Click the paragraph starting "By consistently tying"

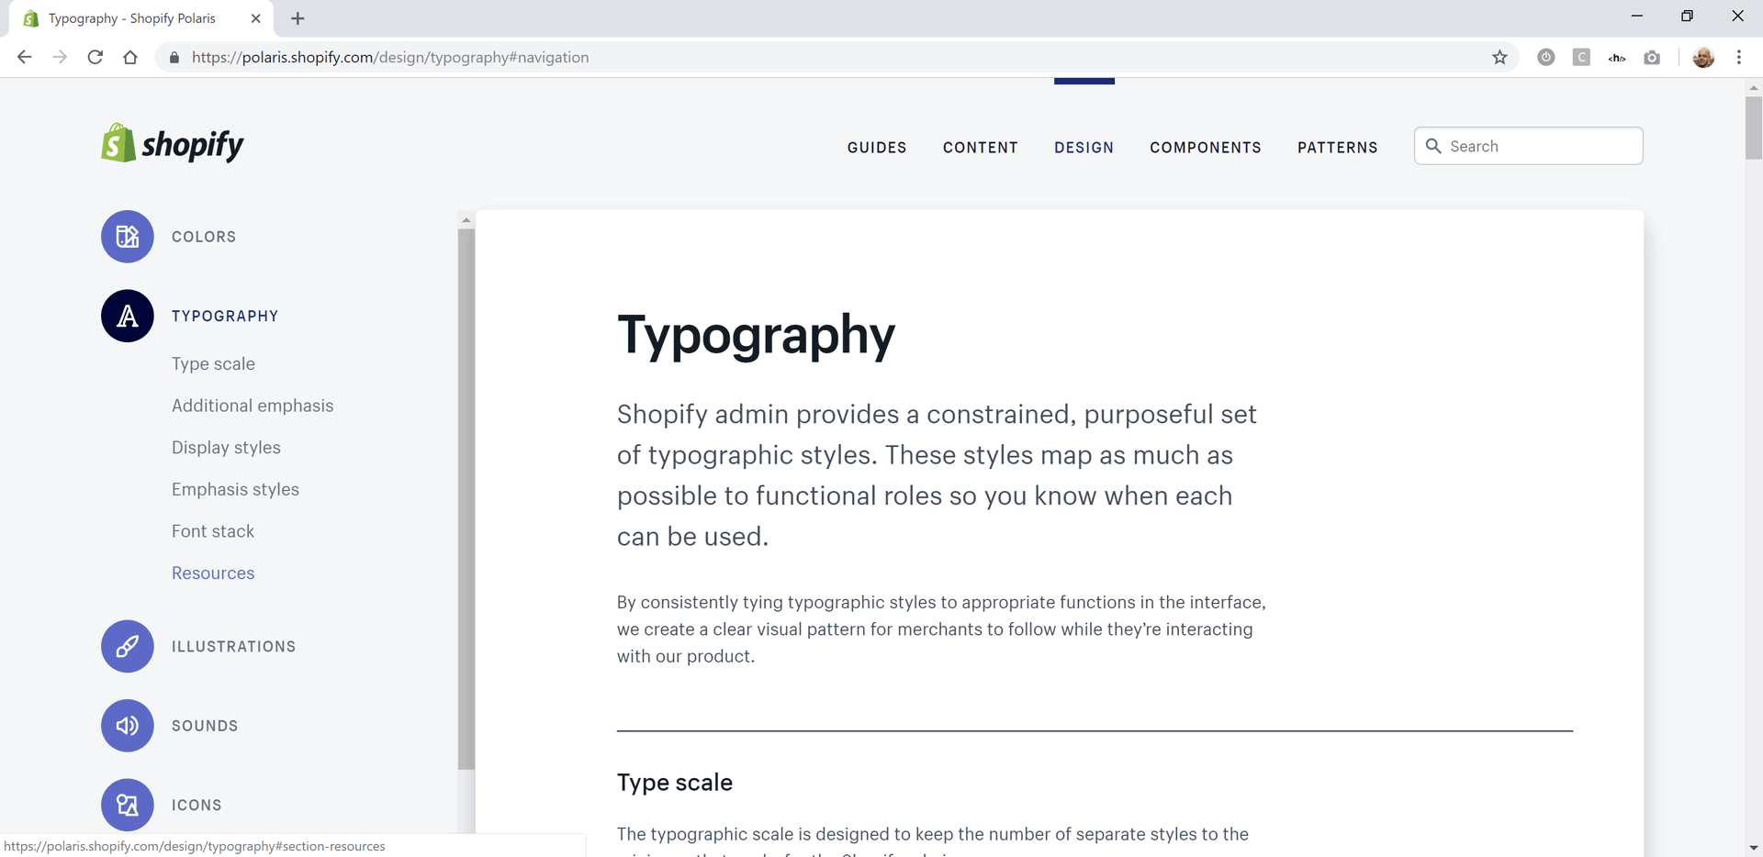coord(941,629)
